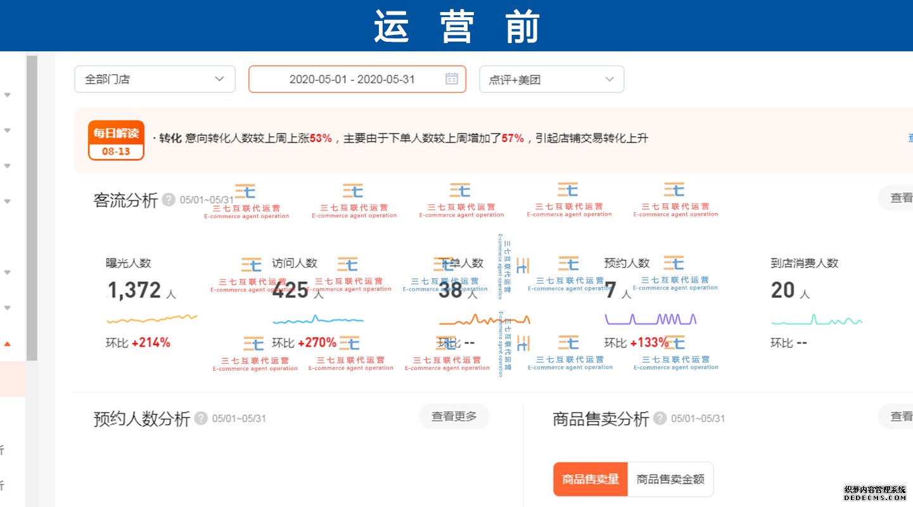Click the 预约人数 purple trend sparkline
This screenshot has height=507, width=913.
point(651,319)
